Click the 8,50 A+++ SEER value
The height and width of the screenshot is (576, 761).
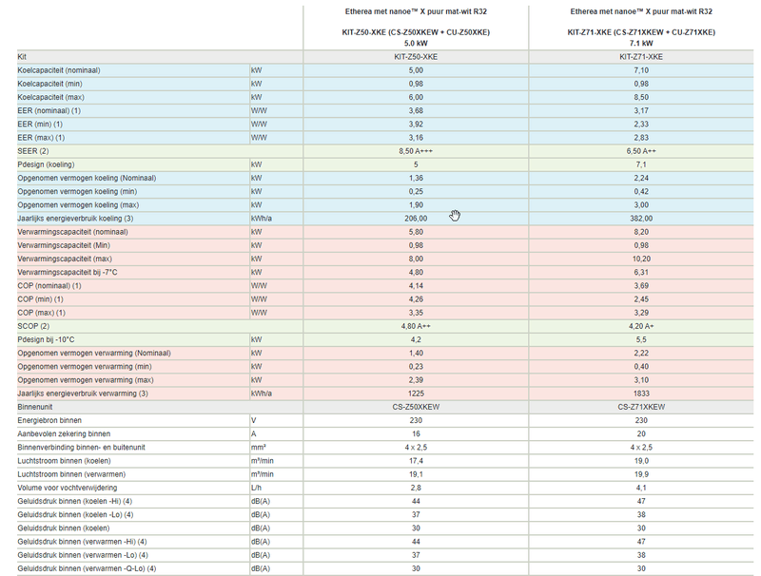click(x=416, y=151)
